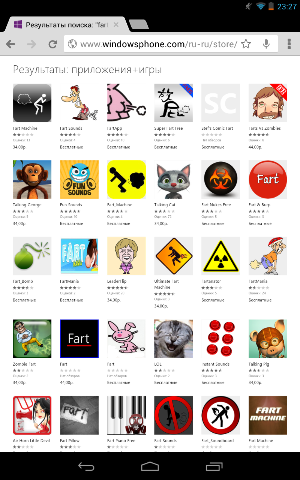Bookmark page with the star icon
Viewport: 300px width, 480px height.
click(246, 44)
